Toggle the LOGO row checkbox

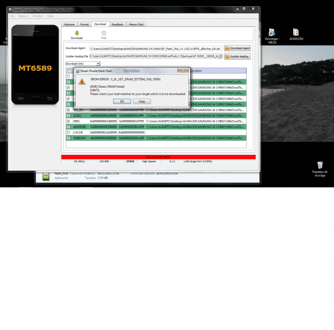[x=69, y=116]
